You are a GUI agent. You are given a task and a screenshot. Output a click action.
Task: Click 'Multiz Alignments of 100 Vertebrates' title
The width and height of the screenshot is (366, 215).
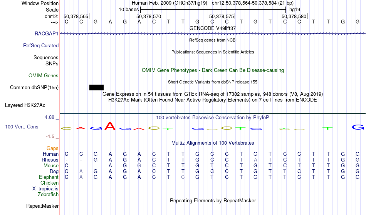coord(213,143)
